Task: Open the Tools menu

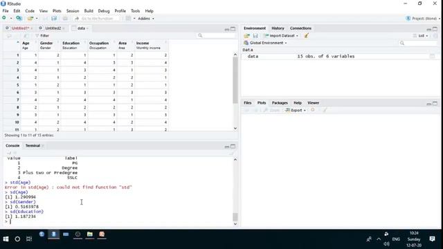Action: point(136,11)
